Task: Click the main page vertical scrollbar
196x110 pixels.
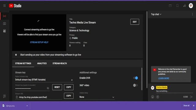Action: point(147,50)
